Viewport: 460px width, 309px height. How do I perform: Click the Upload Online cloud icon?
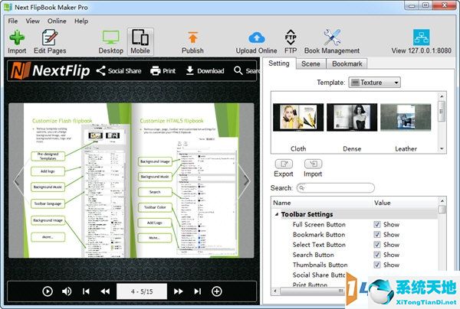(x=256, y=37)
